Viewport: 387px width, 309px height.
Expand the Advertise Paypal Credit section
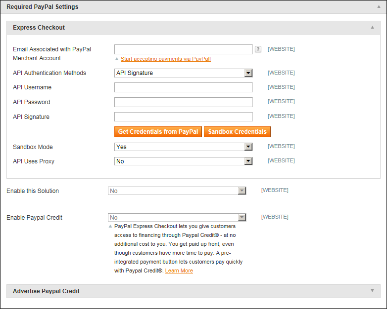372,291
